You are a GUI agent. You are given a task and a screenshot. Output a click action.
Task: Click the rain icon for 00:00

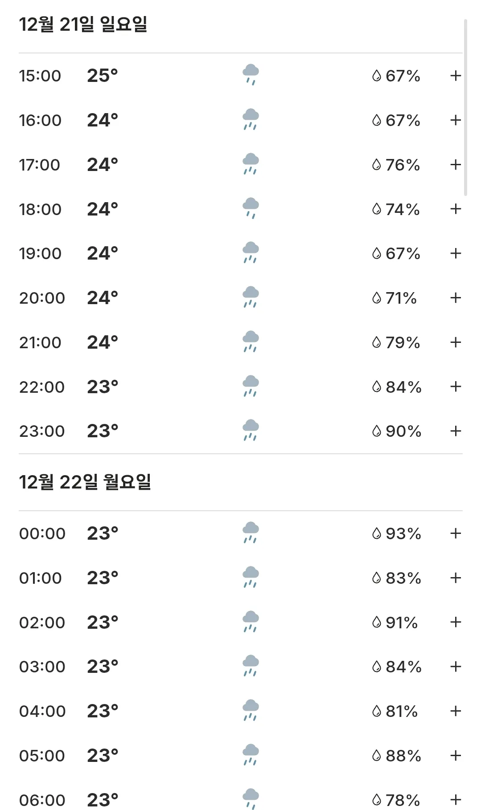tap(251, 533)
